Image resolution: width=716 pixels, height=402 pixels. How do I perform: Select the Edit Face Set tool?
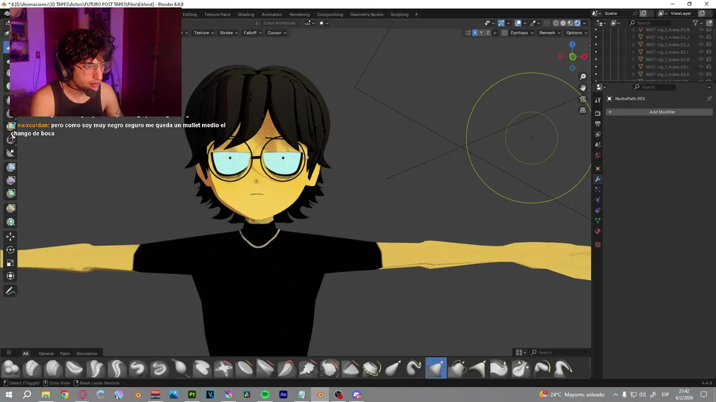pos(11,208)
